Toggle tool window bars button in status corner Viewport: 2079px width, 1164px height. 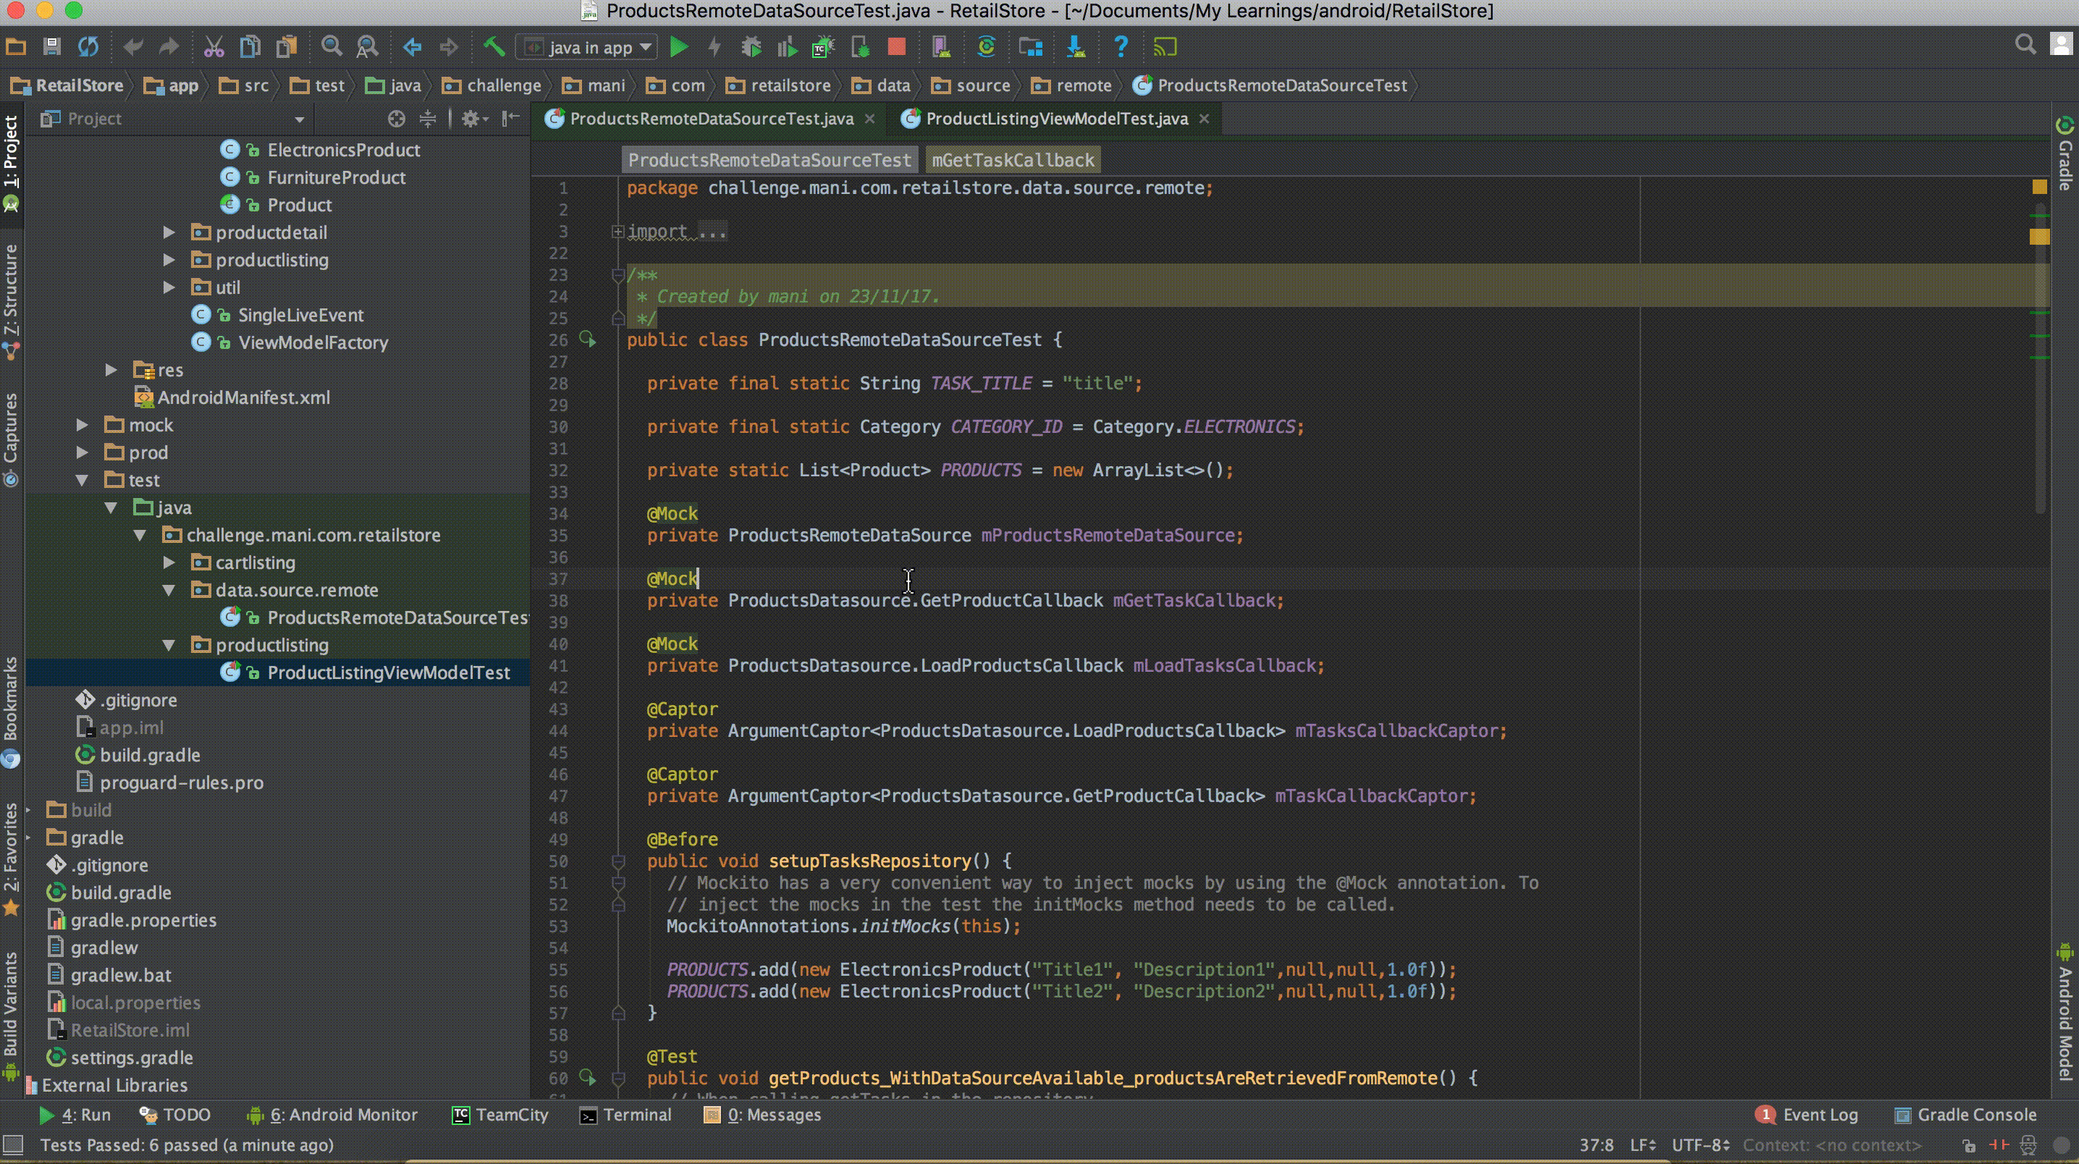13,1144
